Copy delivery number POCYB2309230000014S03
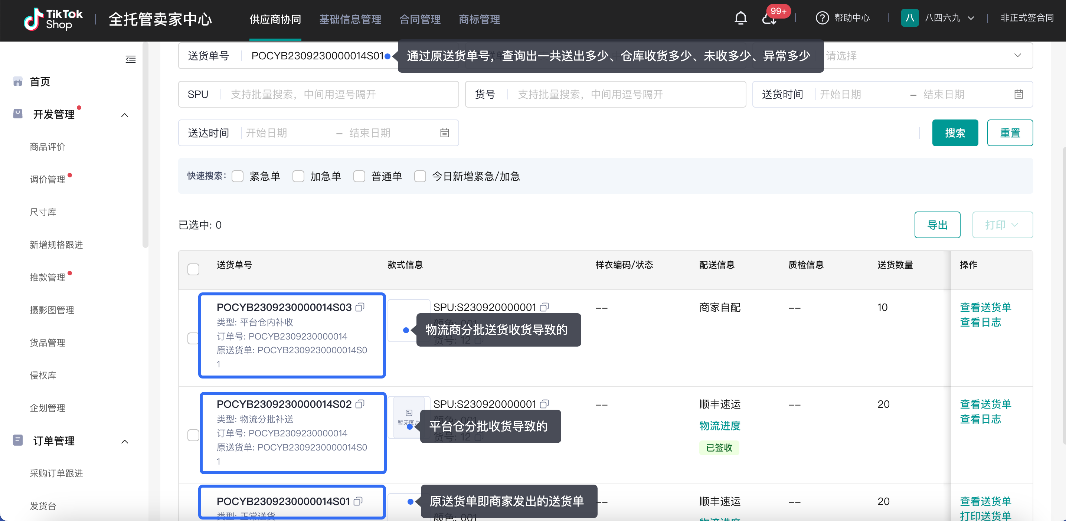The width and height of the screenshot is (1066, 521). coord(360,307)
